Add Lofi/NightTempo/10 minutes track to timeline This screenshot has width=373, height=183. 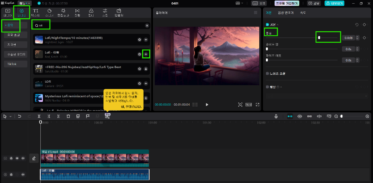pyautogui.click(x=146, y=40)
